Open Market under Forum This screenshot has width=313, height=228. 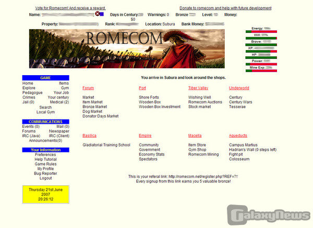click(88, 98)
